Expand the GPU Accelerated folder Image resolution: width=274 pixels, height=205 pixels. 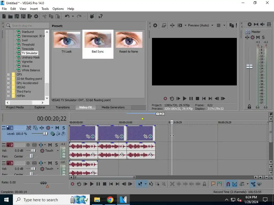[8, 83]
